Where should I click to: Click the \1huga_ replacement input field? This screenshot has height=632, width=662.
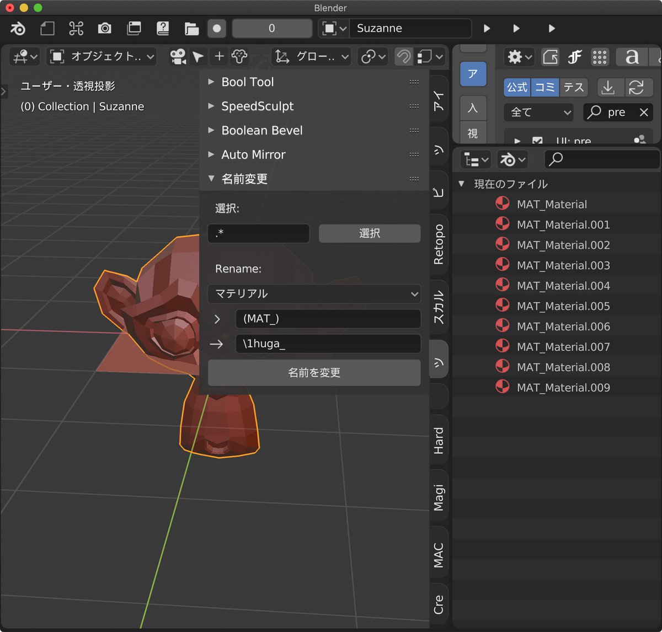(x=328, y=344)
